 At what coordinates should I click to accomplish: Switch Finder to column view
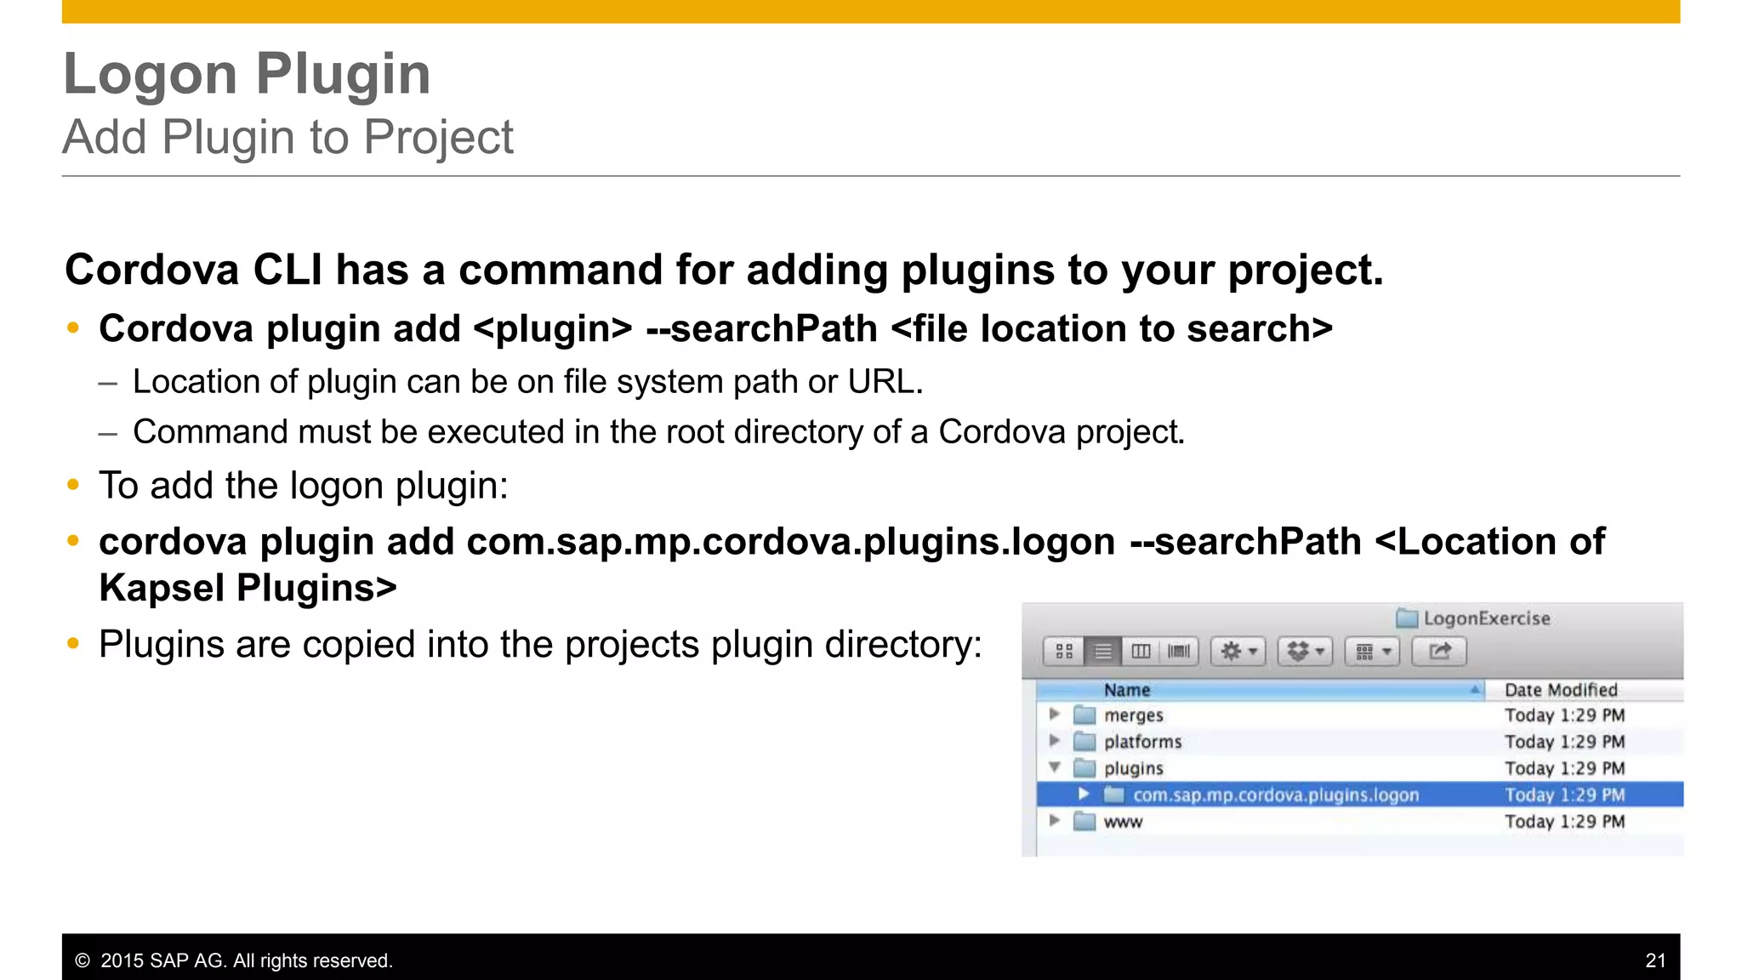[1141, 652]
